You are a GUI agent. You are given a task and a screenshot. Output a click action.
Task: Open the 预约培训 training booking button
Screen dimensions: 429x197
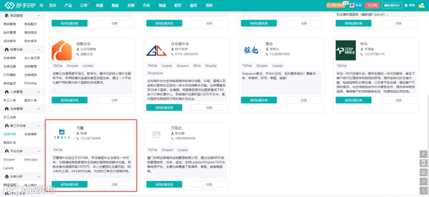tap(336, 5)
